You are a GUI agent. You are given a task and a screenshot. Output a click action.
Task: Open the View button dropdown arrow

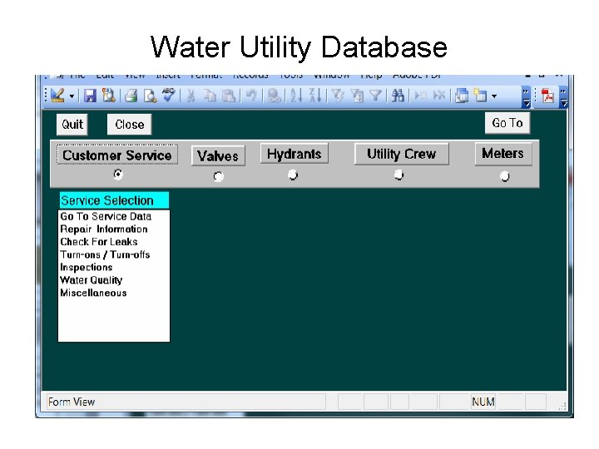72,96
